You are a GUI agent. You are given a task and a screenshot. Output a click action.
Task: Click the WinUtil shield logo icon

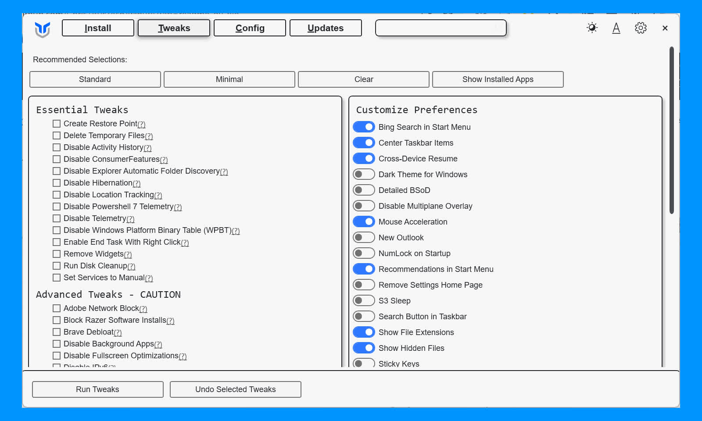(43, 29)
